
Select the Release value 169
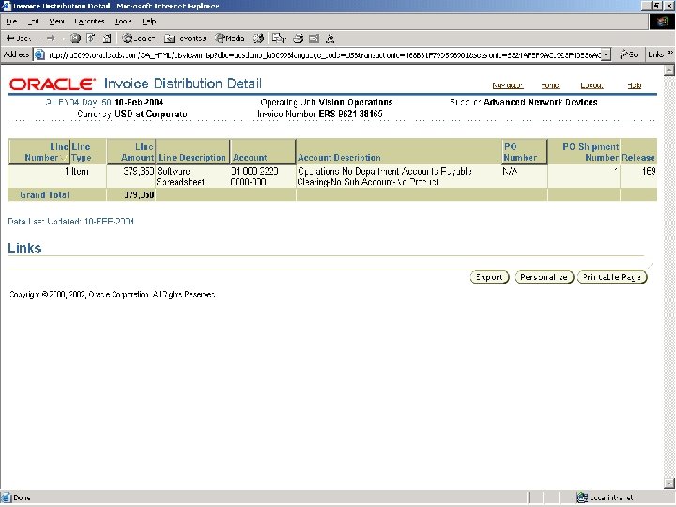pos(649,171)
